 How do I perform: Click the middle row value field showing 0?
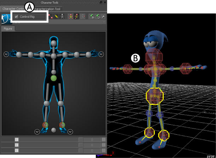[x=92, y=145]
